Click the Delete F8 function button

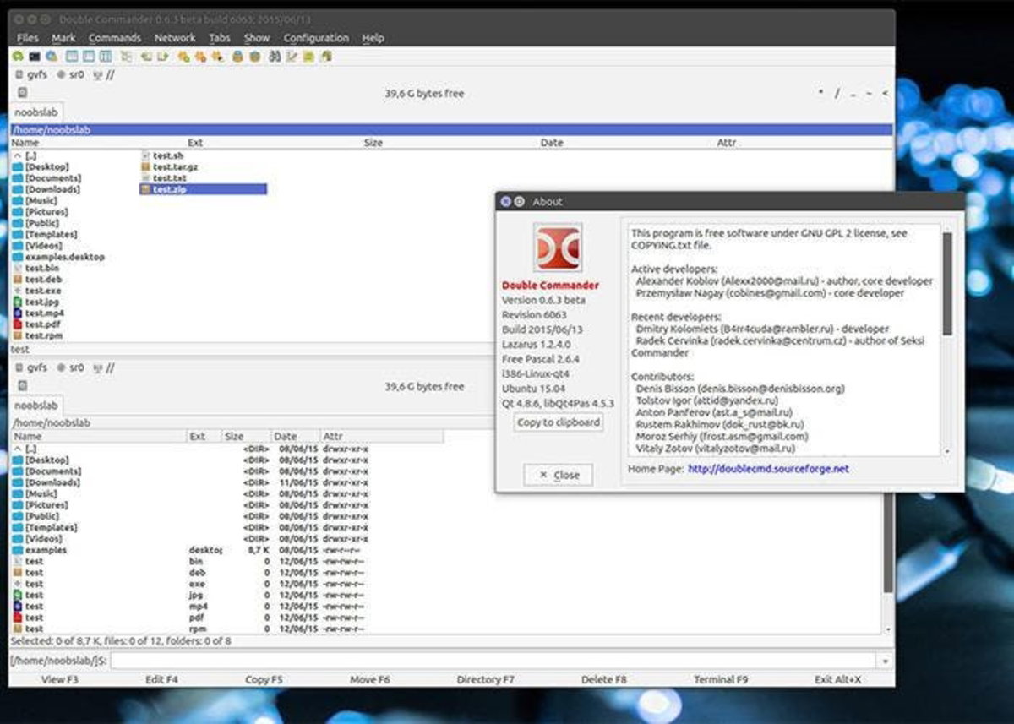click(x=604, y=679)
